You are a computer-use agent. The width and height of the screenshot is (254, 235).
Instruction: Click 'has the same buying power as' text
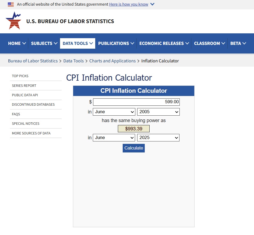(134, 120)
